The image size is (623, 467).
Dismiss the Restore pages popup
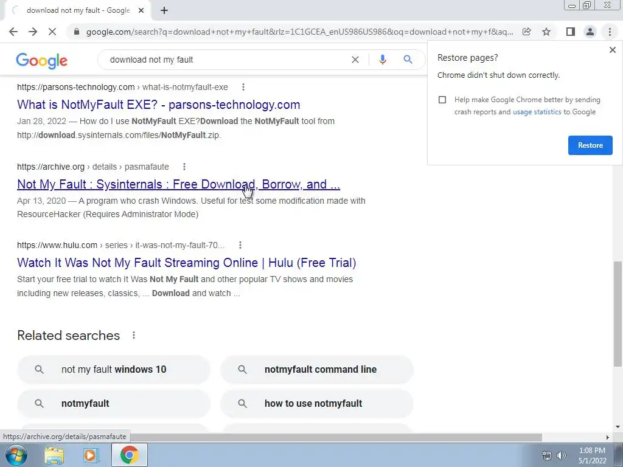(613, 50)
